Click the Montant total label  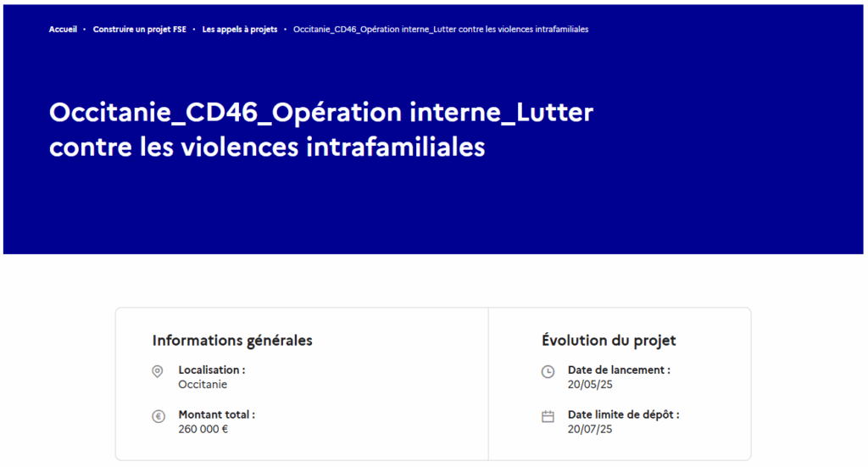coord(216,415)
